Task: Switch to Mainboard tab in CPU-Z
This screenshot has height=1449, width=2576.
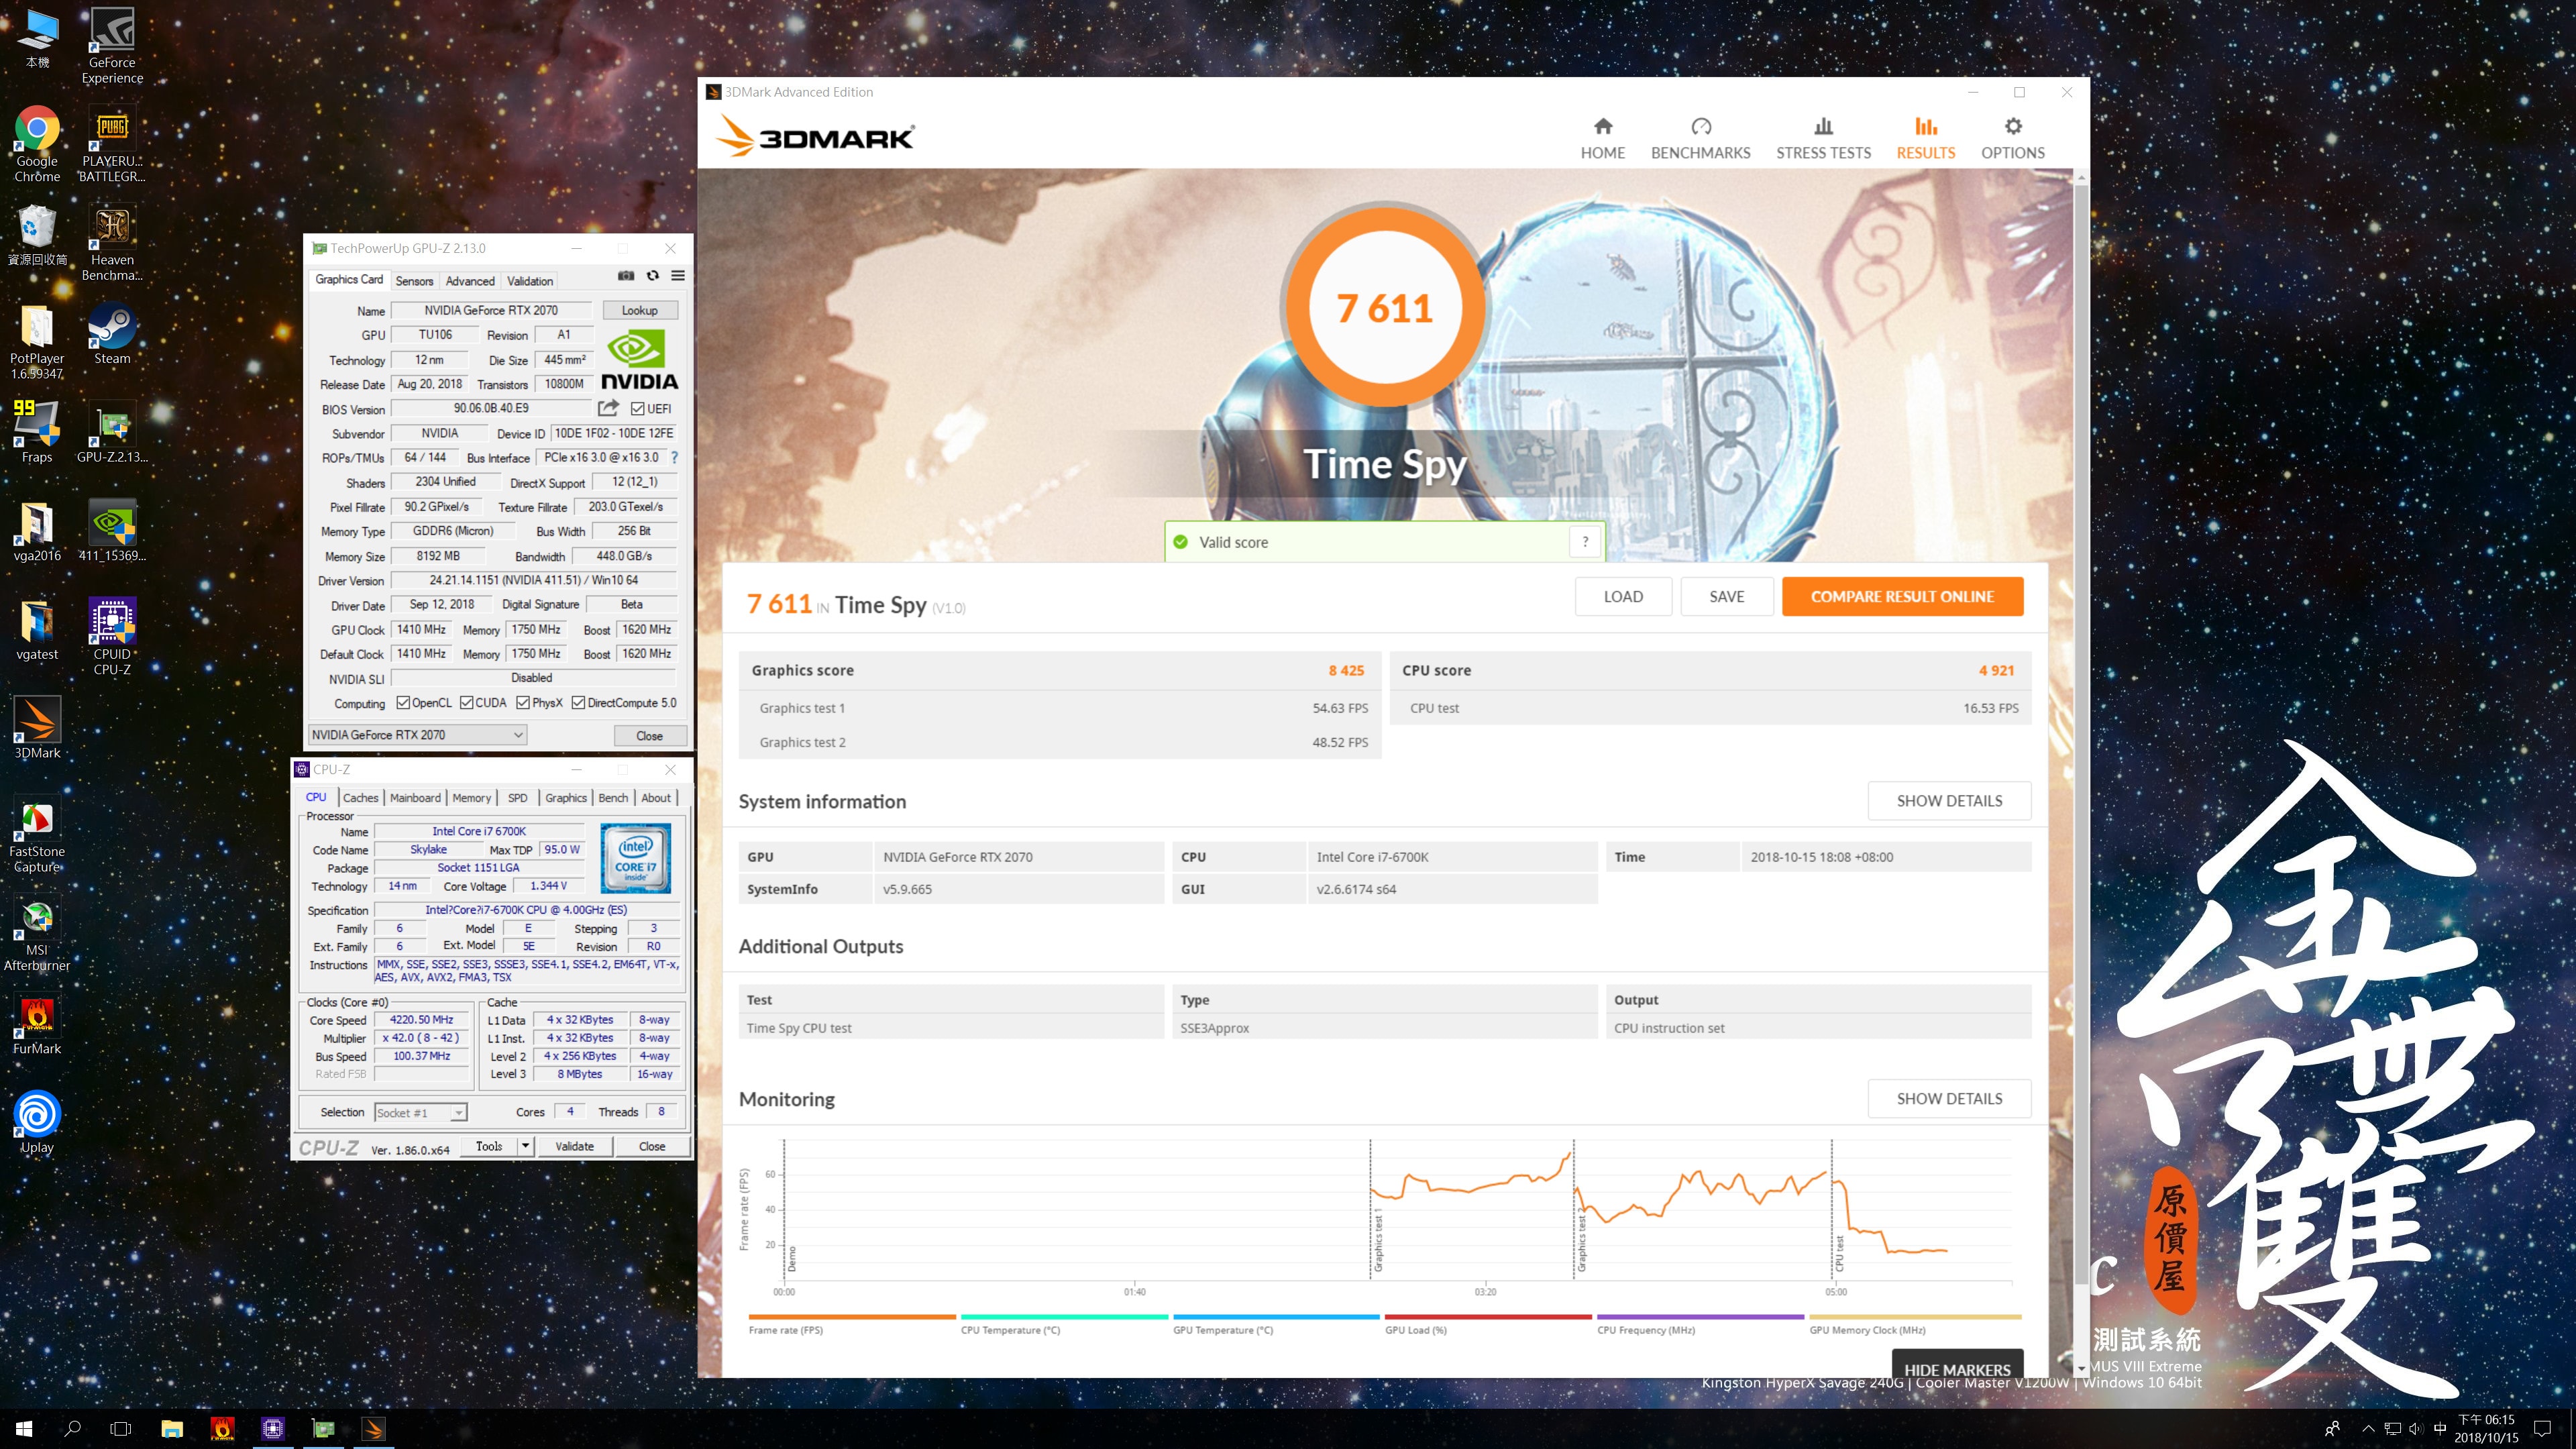Action: click(415, 798)
